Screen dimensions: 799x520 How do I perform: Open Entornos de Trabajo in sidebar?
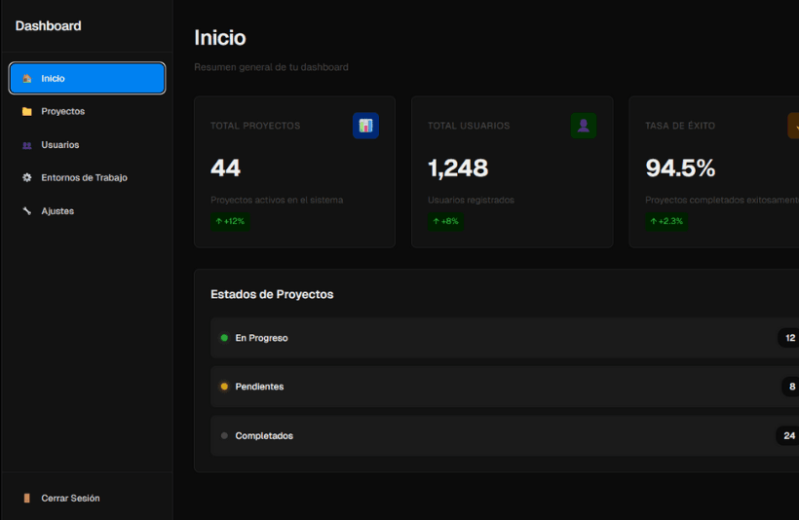click(x=84, y=178)
